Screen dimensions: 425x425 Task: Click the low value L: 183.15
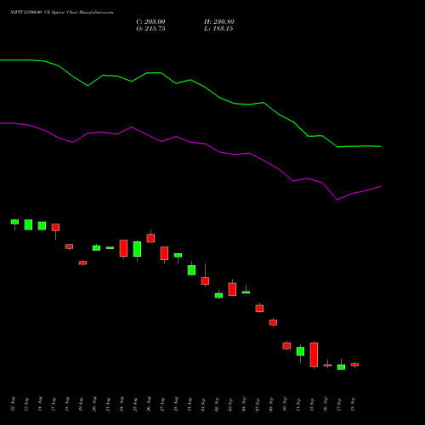click(218, 29)
